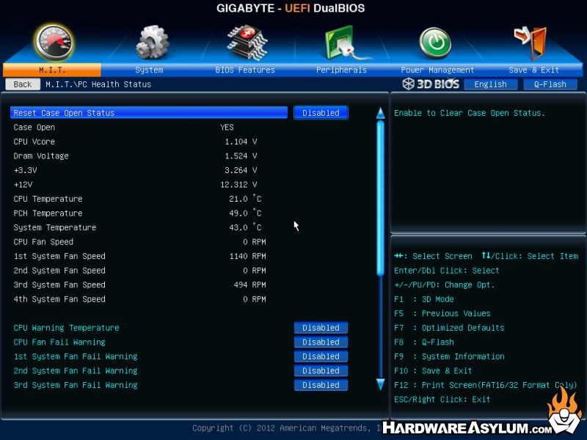Select the CPU Warning Temperature label
587x440 pixels.
coord(66,328)
